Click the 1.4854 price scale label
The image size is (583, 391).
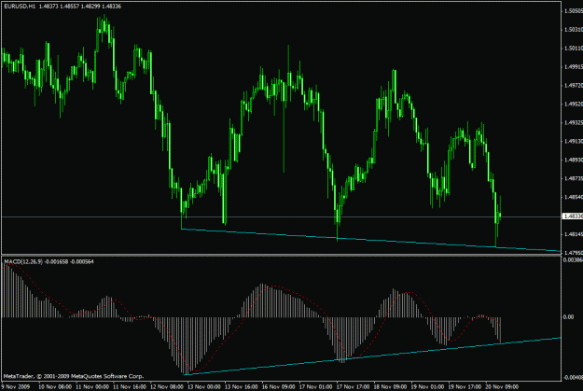[574, 197]
